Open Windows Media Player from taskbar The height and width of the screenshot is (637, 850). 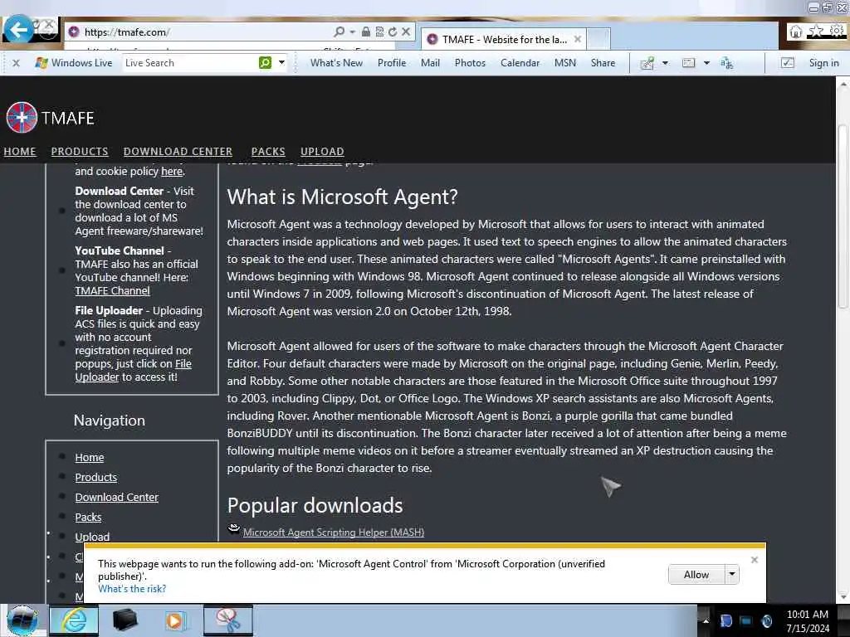coord(175,620)
